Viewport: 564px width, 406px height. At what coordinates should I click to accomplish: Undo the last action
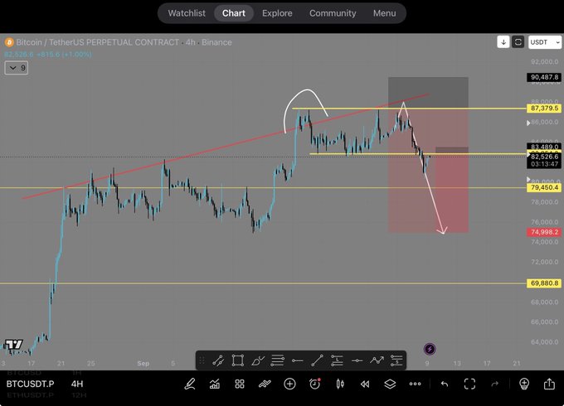click(x=445, y=384)
